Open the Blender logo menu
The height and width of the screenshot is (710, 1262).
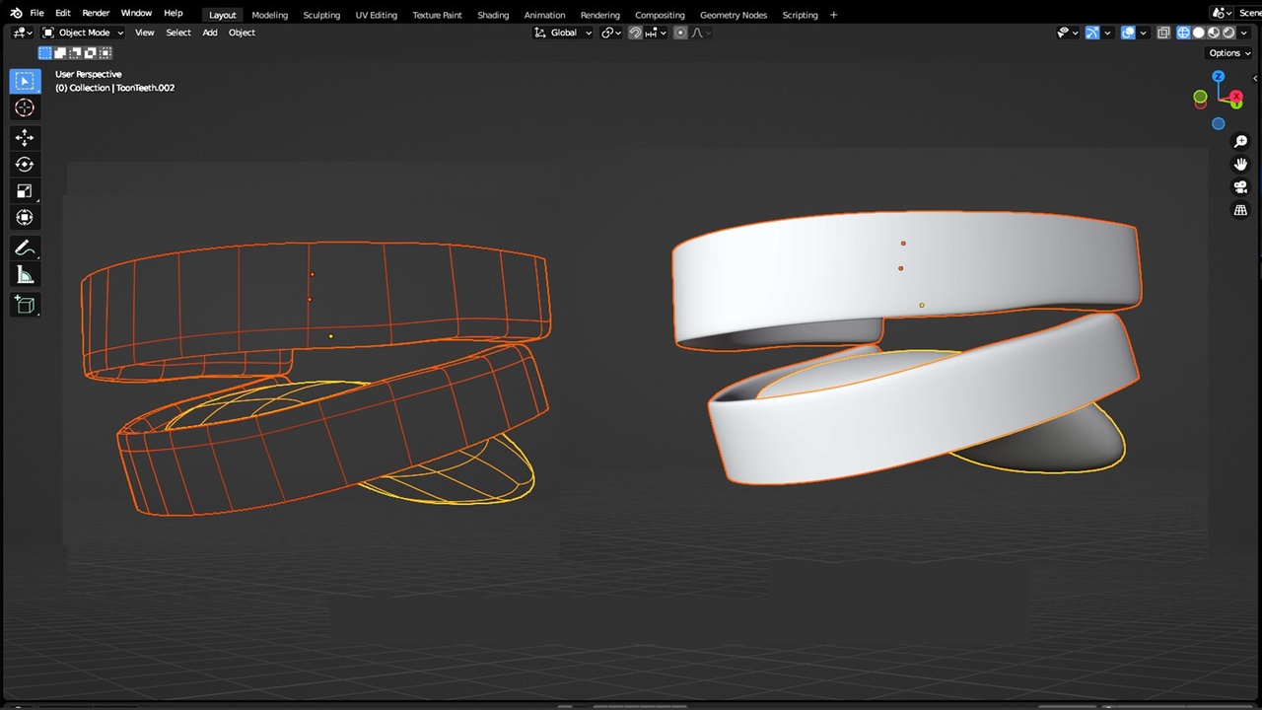click(x=16, y=14)
